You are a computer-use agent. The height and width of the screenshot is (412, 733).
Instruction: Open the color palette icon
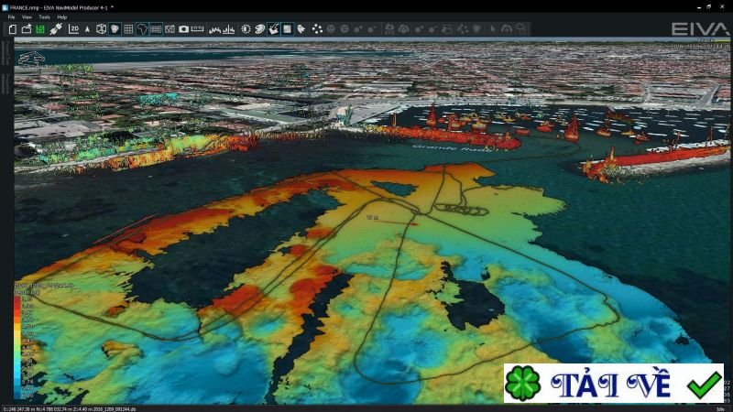click(260, 28)
